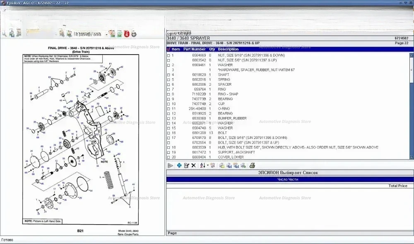Click the parts list scrollbar up arrow
414x244 pixels.
(x=412, y=55)
